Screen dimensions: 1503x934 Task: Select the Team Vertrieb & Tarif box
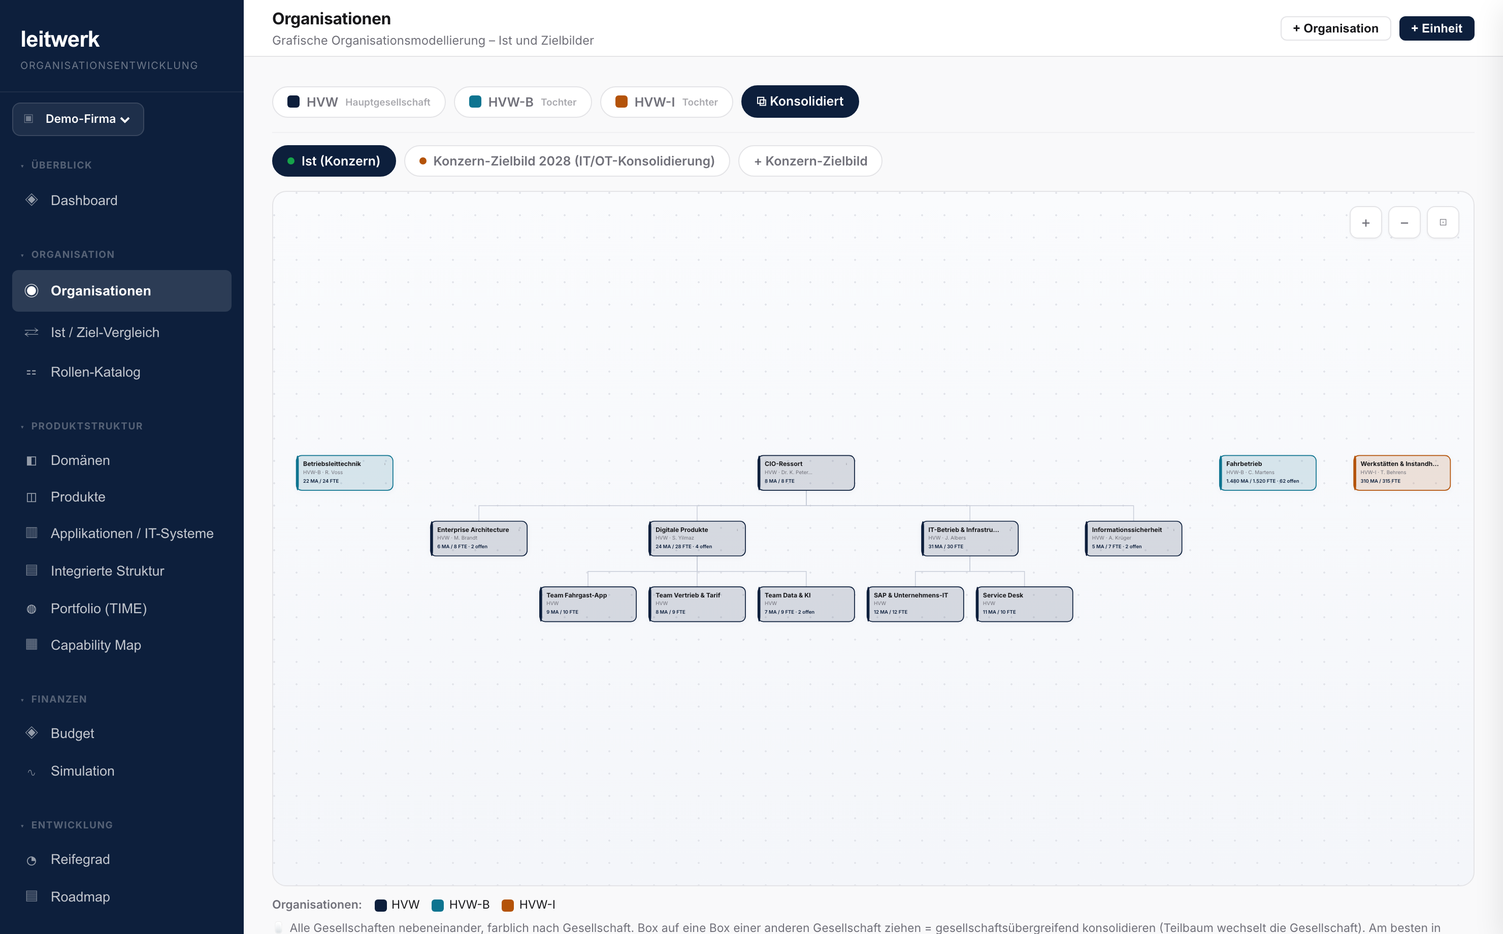[697, 604]
